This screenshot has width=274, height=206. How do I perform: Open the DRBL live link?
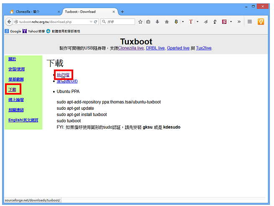coord(155,48)
